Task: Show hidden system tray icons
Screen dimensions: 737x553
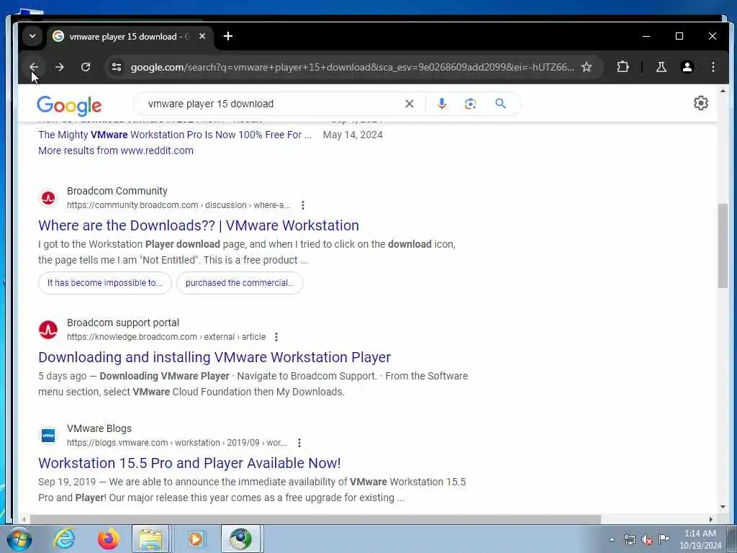Action: pyautogui.click(x=612, y=540)
